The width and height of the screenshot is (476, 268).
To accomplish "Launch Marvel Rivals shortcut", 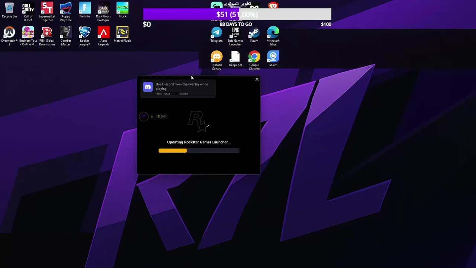I will click(122, 35).
